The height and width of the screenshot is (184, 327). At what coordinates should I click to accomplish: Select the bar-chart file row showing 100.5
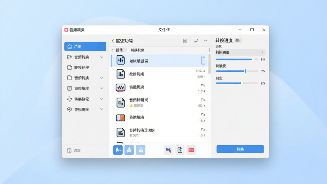point(159,74)
